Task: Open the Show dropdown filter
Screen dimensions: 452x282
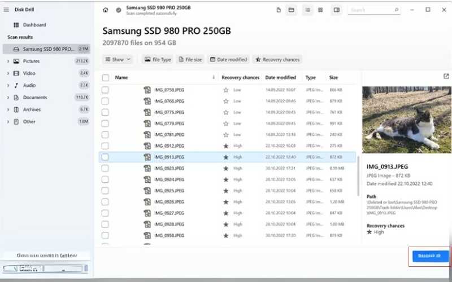Action: [x=118, y=60]
